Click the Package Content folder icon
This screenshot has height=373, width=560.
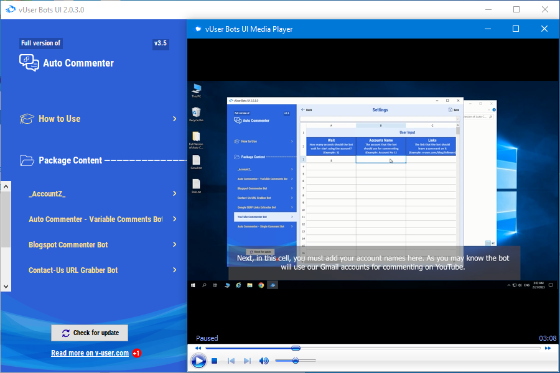27,160
